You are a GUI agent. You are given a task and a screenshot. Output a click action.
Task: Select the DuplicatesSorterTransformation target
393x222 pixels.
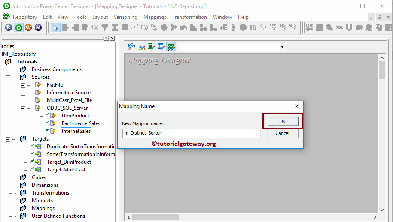[81, 147]
